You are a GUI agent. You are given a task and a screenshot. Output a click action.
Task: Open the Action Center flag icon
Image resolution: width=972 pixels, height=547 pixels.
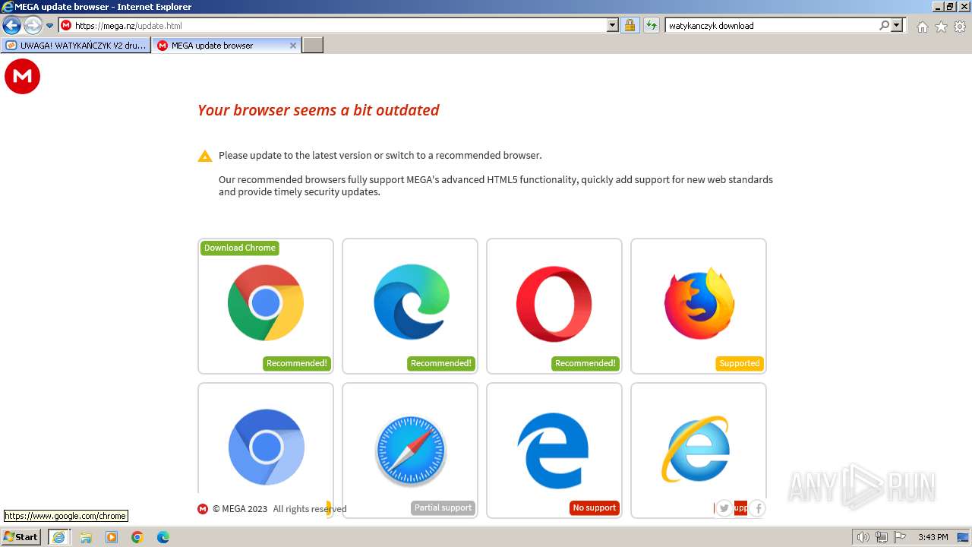(x=899, y=537)
